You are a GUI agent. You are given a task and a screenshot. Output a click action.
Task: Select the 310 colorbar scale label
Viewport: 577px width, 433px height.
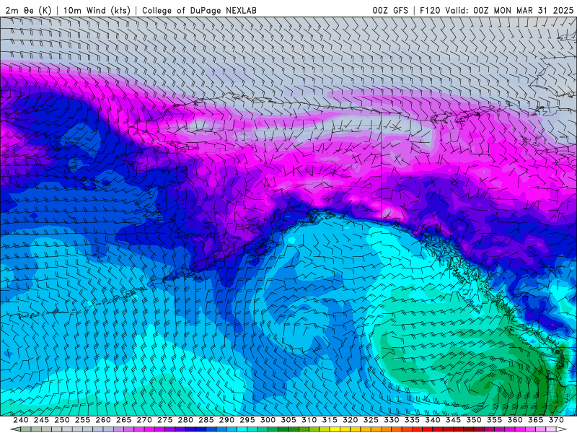(x=309, y=420)
